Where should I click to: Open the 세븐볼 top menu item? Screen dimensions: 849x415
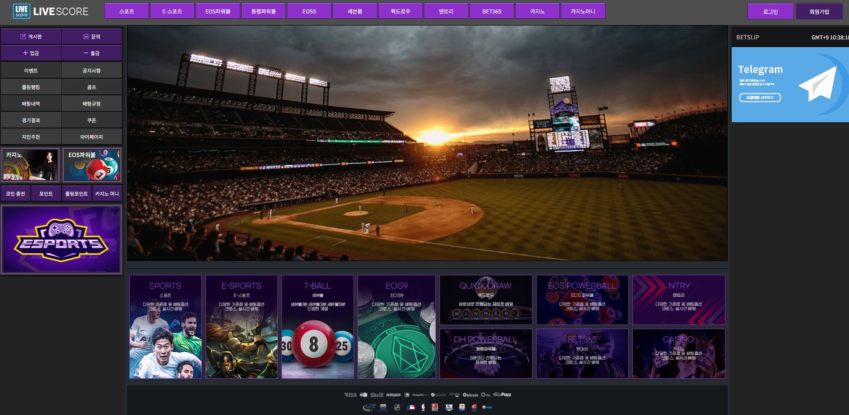355,11
